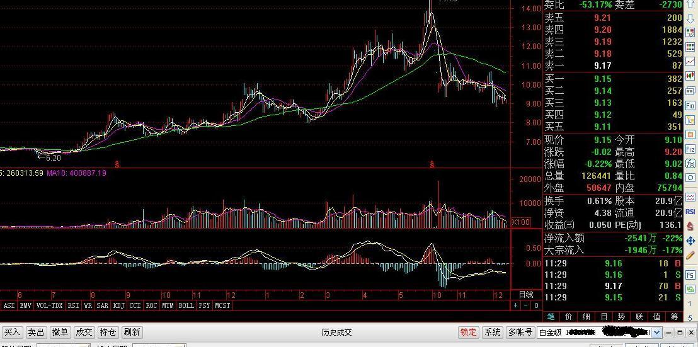Click the down arrow icon in the right sidebar
This screenshot has width=698, height=347.
tap(690, 17)
